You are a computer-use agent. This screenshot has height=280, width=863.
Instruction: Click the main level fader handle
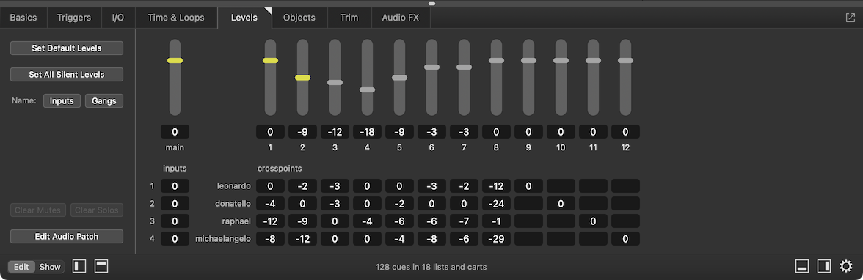point(175,61)
